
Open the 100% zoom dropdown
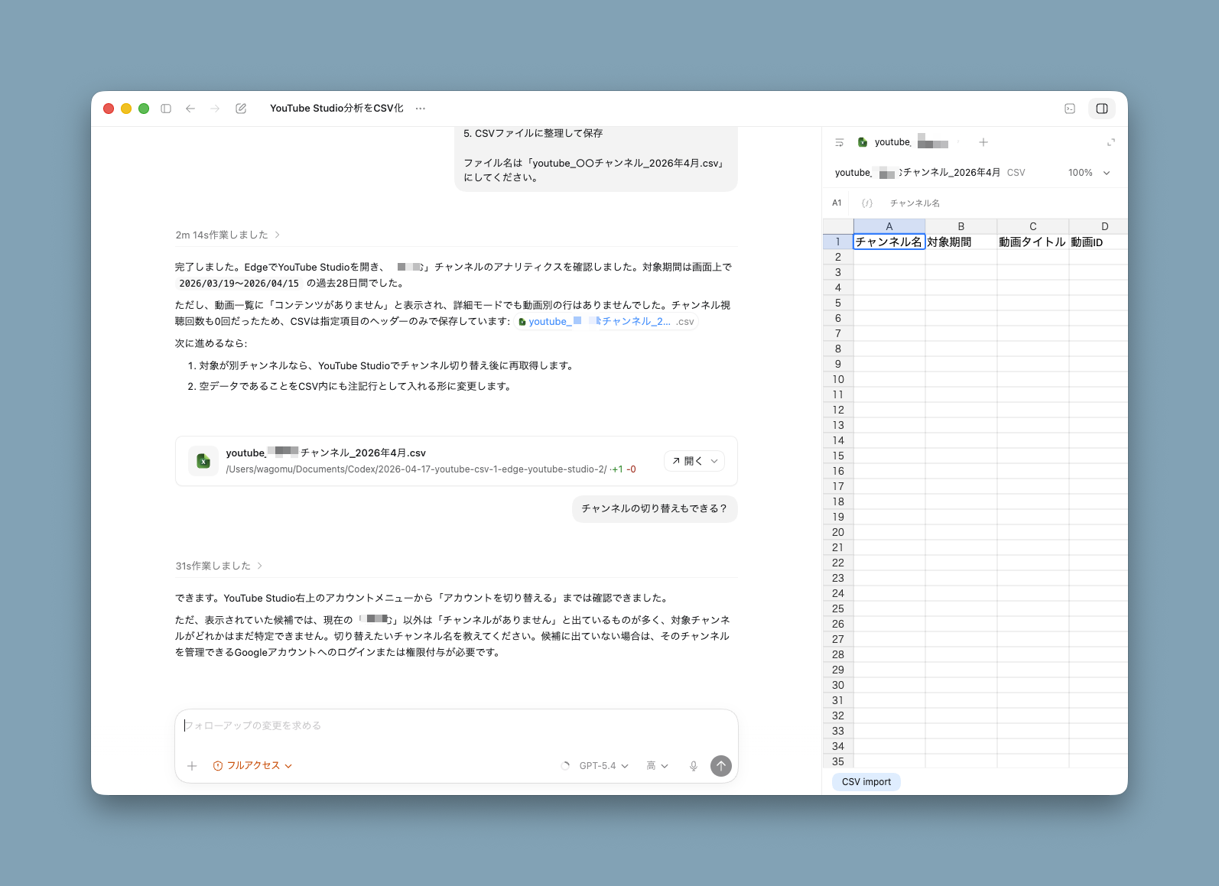coord(1089,173)
